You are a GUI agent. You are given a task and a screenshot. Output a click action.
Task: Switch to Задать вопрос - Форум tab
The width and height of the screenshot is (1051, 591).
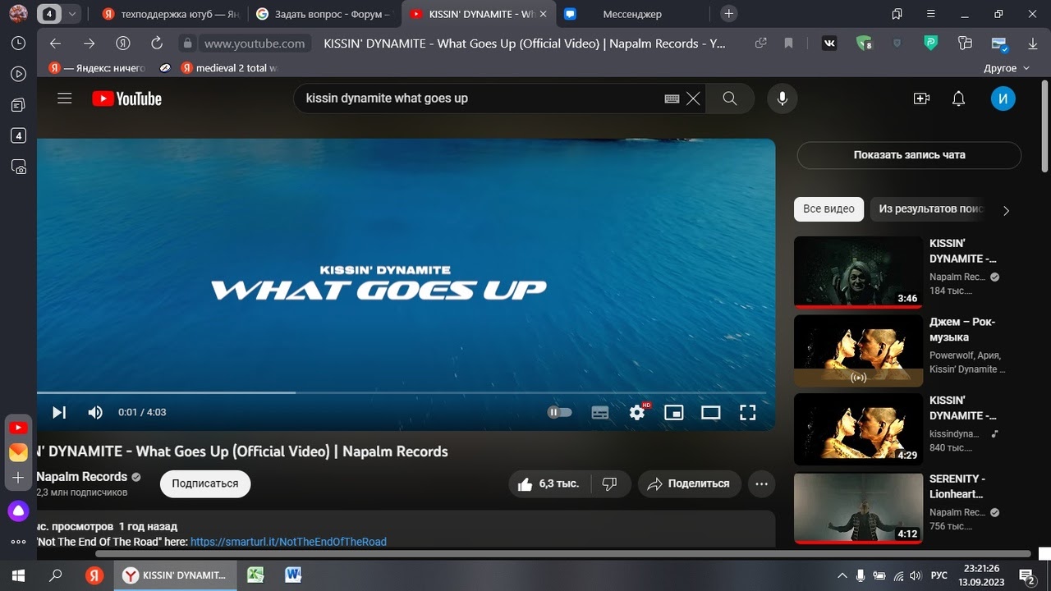pyautogui.click(x=323, y=14)
